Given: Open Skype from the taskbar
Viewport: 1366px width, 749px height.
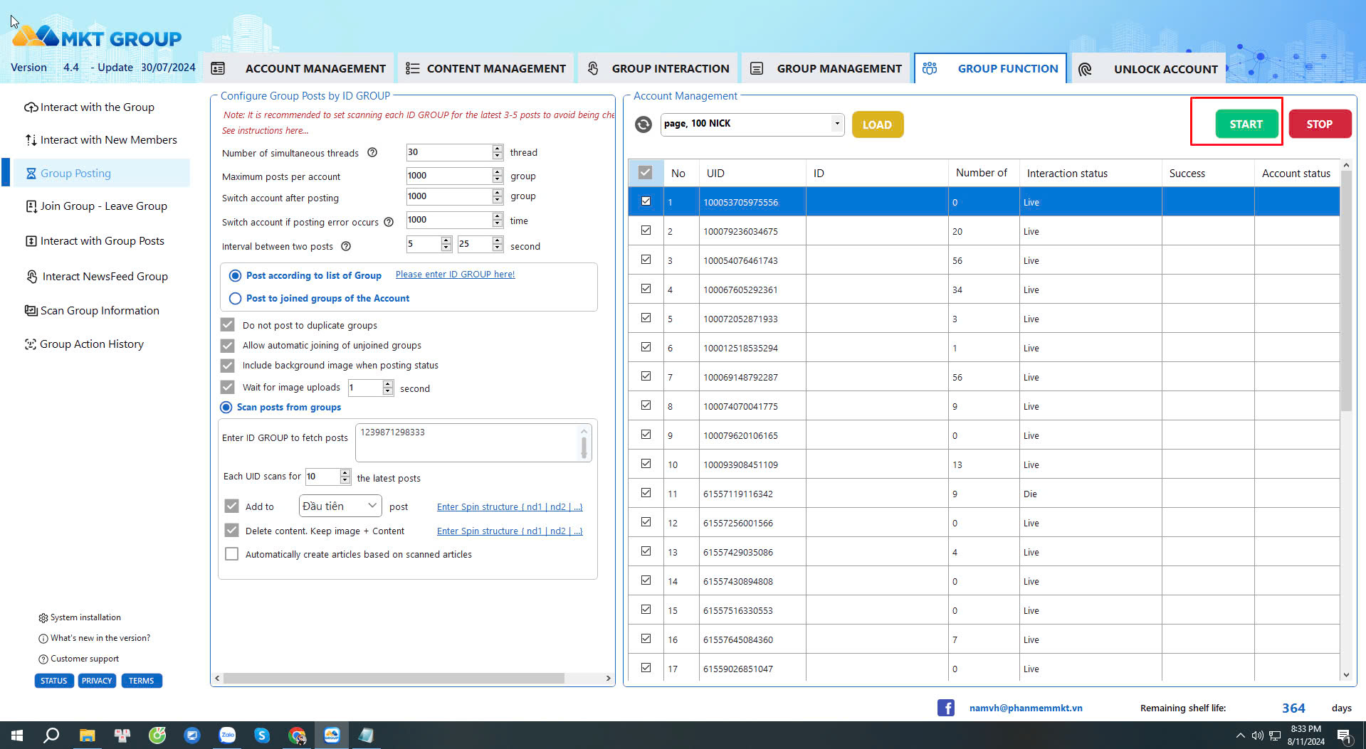Looking at the screenshot, I should pos(262,735).
